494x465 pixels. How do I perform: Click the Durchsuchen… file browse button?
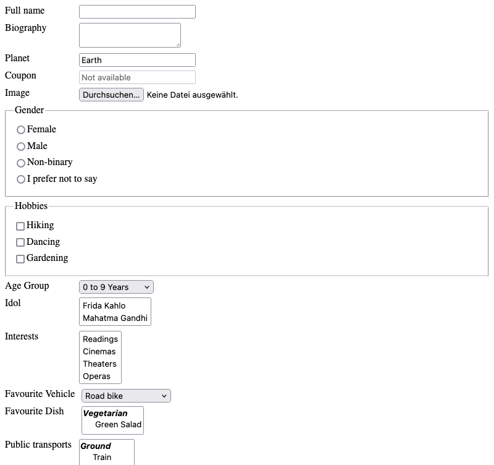pyautogui.click(x=111, y=95)
